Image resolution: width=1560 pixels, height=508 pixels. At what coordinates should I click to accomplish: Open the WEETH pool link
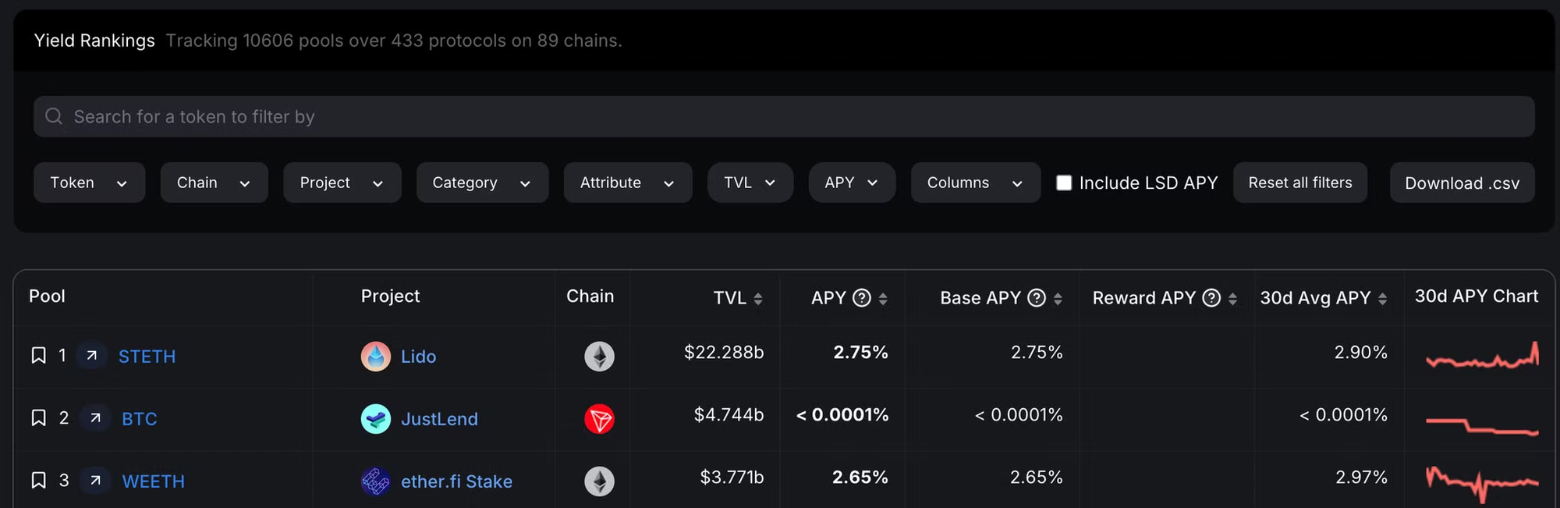154,481
